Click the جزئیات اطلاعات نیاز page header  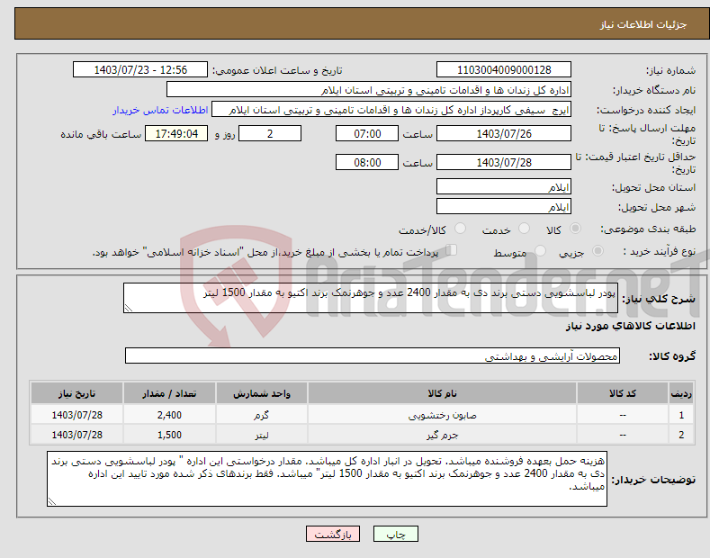click(x=643, y=24)
